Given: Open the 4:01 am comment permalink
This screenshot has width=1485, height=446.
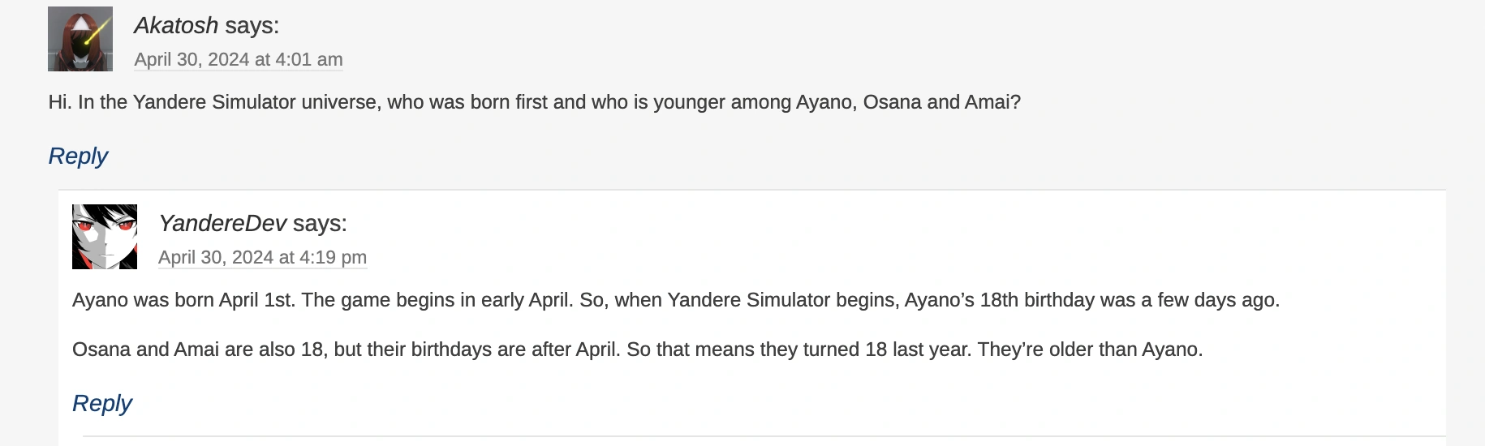Looking at the screenshot, I should pyautogui.click(x=238, y=60).
